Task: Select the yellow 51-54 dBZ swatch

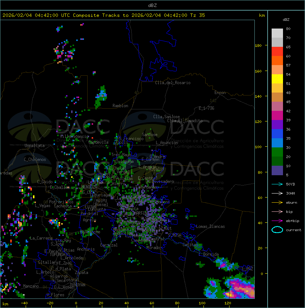Action: [x=277, y=79]
